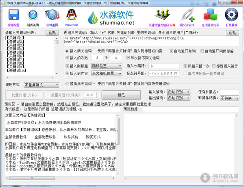
Task: Click line 这是正文内容【关键词5】 in test data
Action: click(x=25, y=115)
